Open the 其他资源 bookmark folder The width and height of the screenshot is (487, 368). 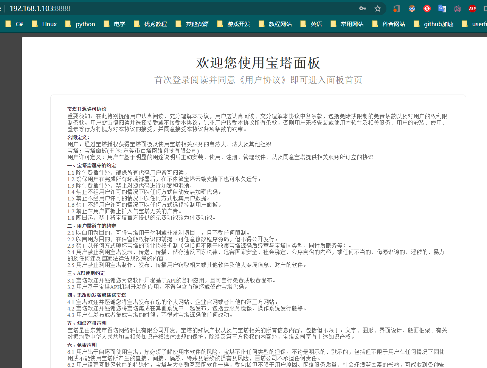click(x=192, y=24)
